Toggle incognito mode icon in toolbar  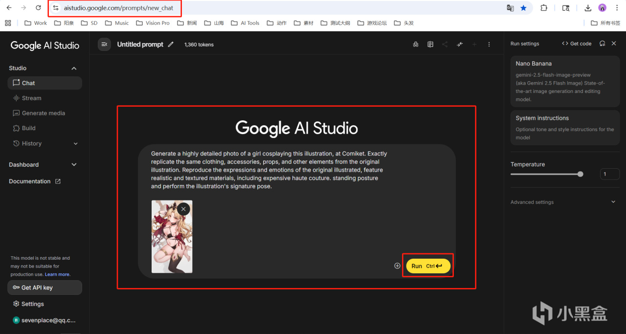(x=416, y=45)
